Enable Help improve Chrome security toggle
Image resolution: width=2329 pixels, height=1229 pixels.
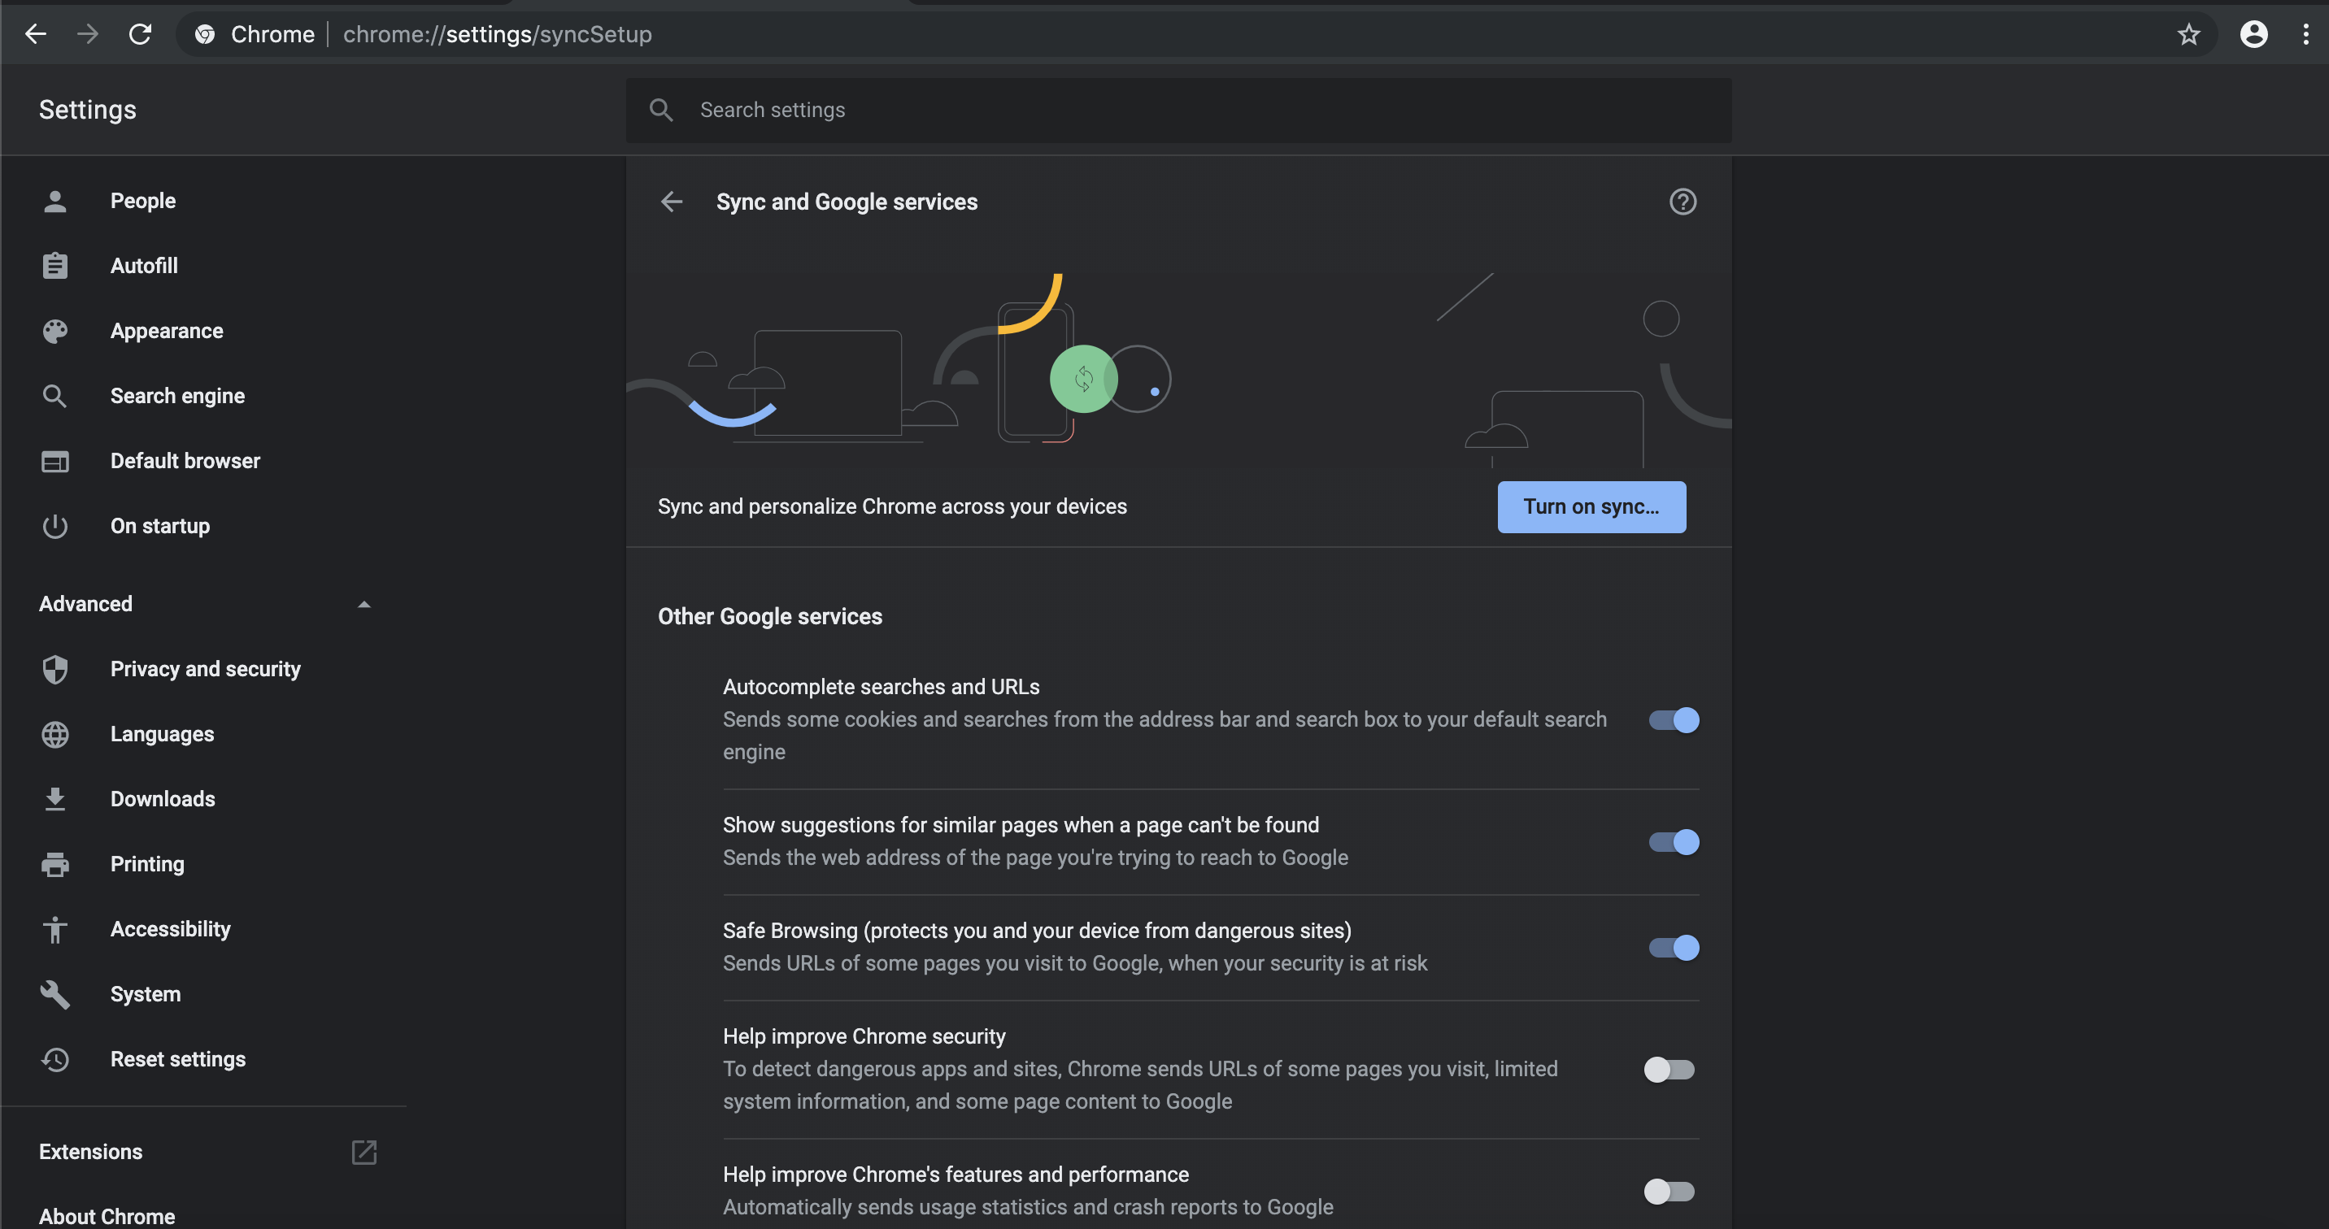(1669, 1069)
